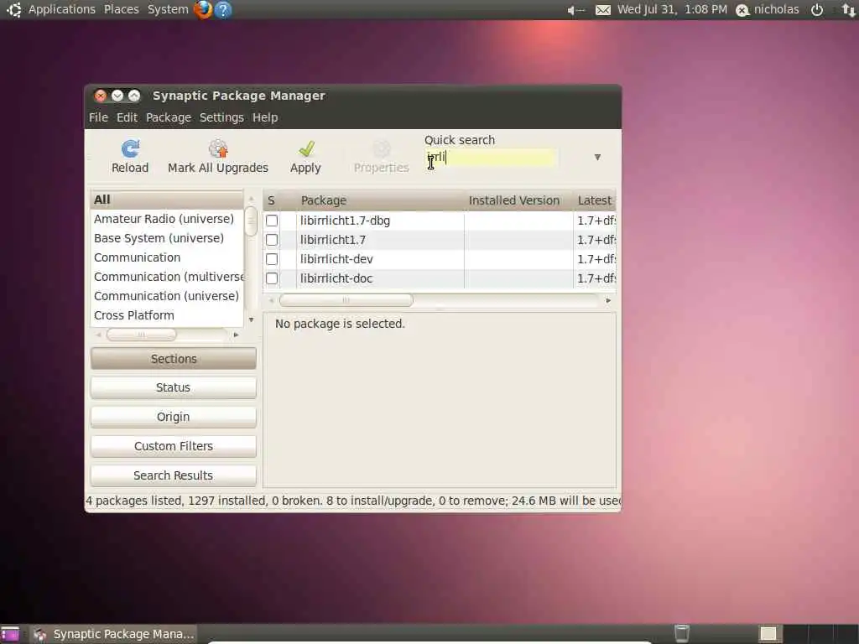Open the Package menu

[x=168, y=117]
